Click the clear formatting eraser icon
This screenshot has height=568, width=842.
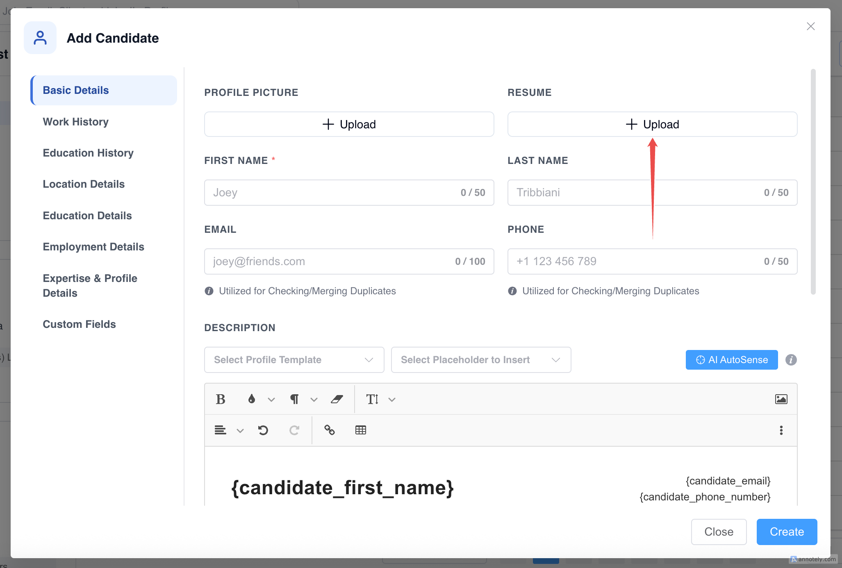coord(337,399)
